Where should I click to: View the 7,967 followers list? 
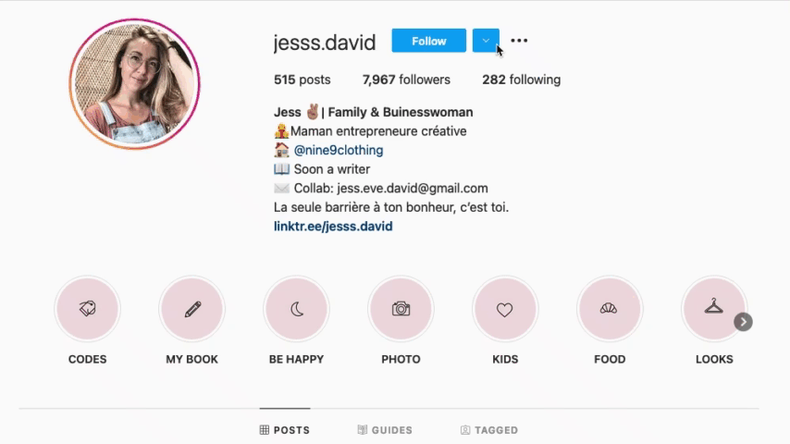click(x=406, y=80)
